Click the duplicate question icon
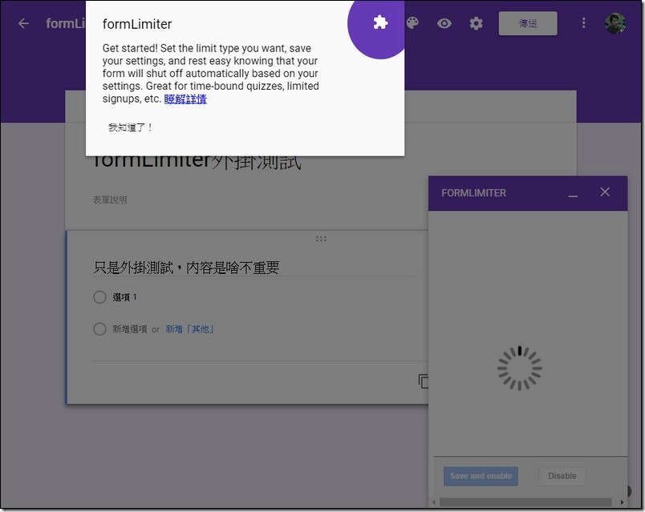645x512 pixels. 423,381
